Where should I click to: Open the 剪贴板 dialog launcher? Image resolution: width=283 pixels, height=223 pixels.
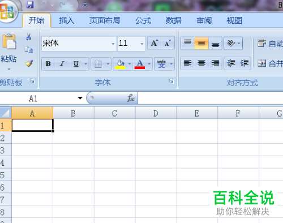coord(32,82)
